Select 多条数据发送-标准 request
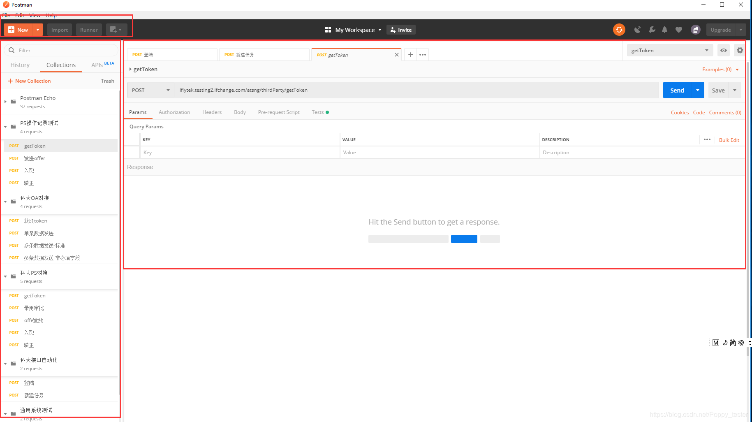Viewport: 752px width, 422px height. tap(60, 245)
